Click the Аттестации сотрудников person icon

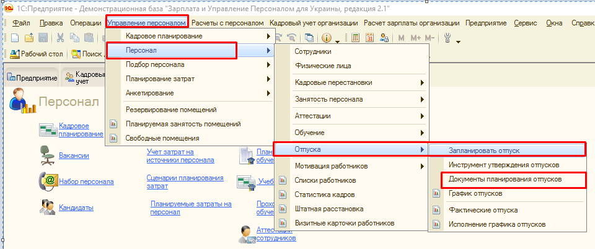tap(246, 235)
